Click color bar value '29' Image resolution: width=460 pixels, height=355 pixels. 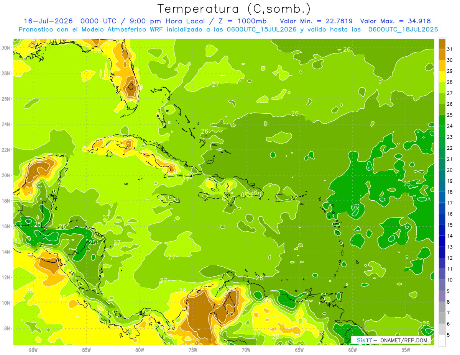point(450,71)
